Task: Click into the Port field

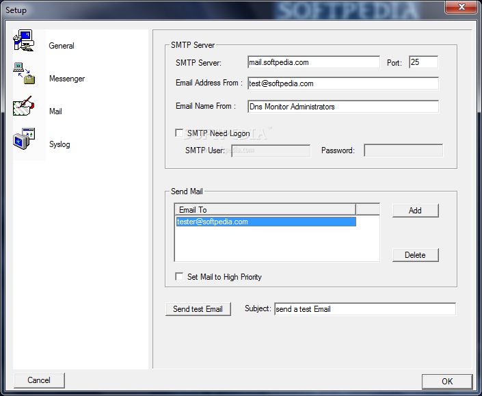Action: 423,62
